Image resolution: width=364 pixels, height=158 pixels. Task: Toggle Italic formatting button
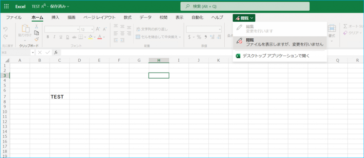coord(54,37)
